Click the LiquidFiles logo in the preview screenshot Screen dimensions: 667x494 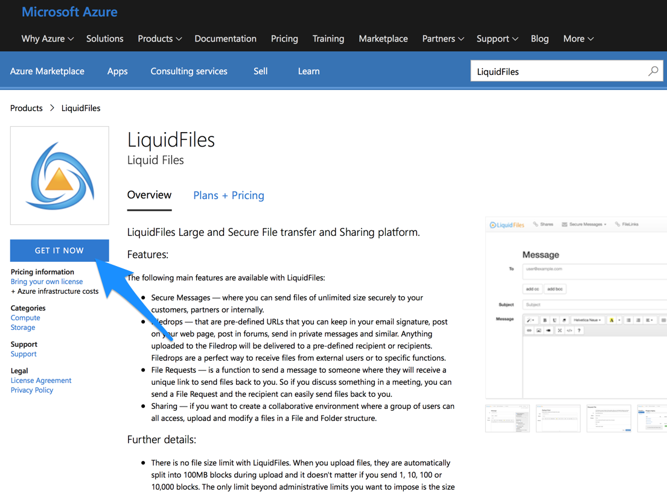[506, 224]
